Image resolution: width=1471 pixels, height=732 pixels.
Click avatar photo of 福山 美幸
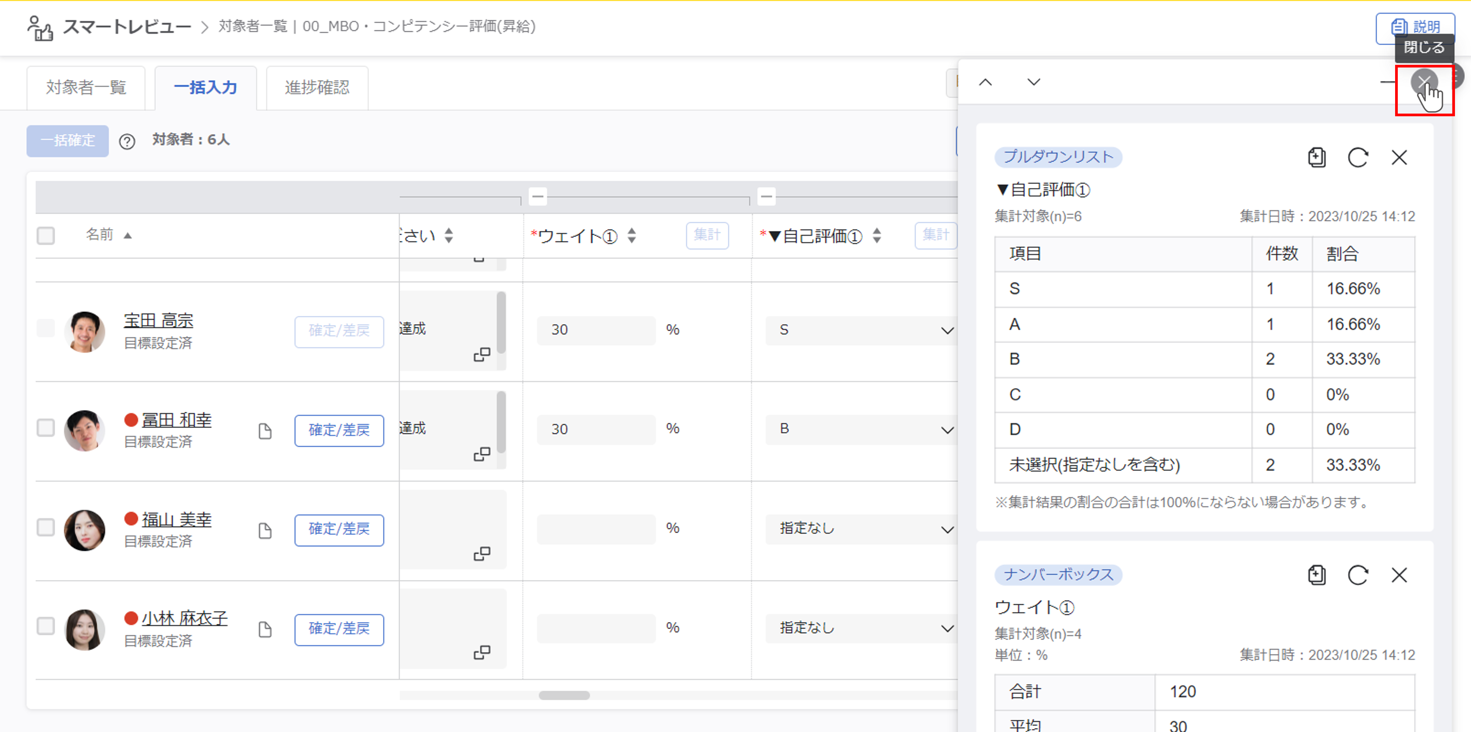pyautogui.click(x=85, y=531)
